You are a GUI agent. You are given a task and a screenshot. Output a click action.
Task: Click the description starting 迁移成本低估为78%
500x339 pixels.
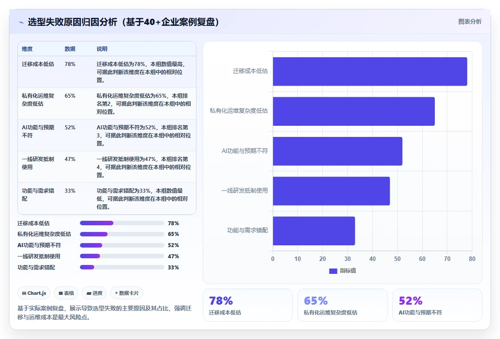141,72
